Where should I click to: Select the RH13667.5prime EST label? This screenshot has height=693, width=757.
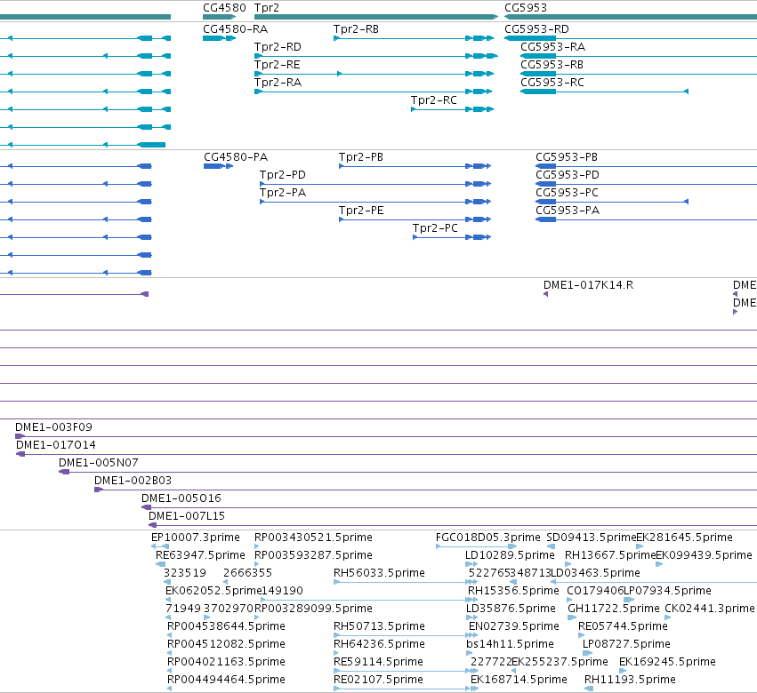point(610,555)
